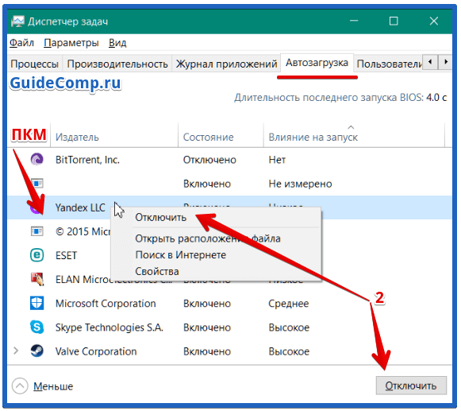Open the Вид menu
The width and height of the screenshot is (461, 411).
(117, 43)
